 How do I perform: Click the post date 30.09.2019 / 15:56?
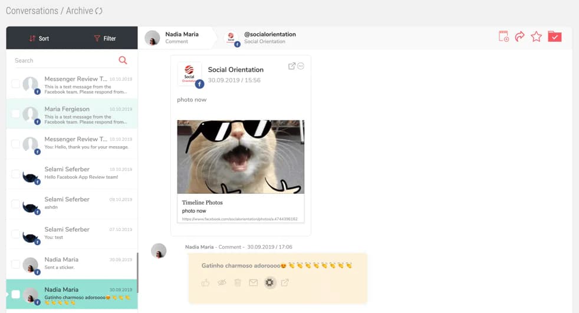[234, 80]
